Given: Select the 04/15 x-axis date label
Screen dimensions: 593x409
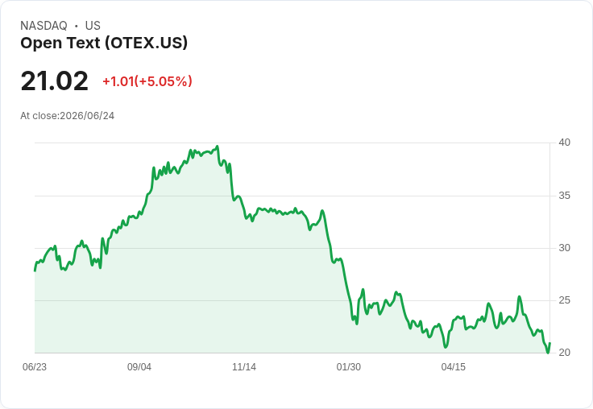Looking at the screenshot, I should [454, 367].
